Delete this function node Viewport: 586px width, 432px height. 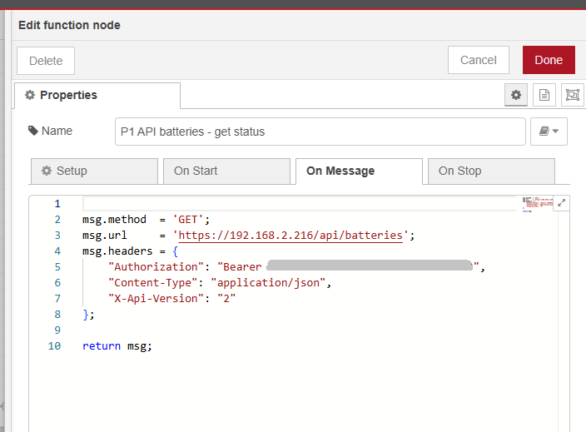point(46,61)
